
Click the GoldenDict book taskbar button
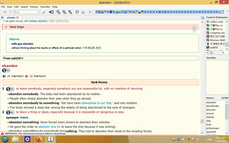point(50,139)
